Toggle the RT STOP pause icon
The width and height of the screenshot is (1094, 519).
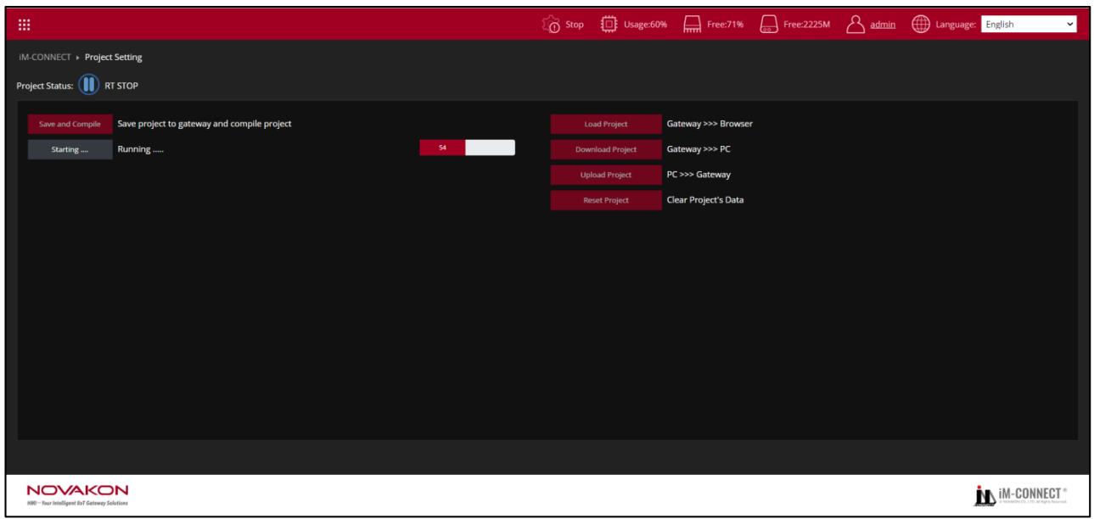pos(89,86)
